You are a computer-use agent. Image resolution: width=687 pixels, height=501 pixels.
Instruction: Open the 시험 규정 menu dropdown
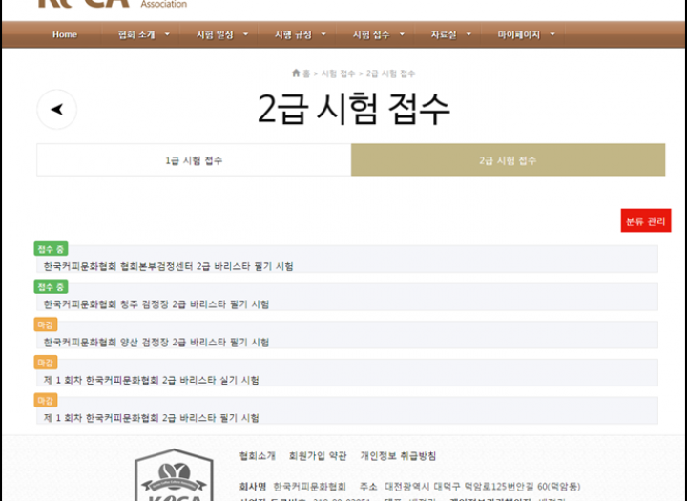coord(300,35)
